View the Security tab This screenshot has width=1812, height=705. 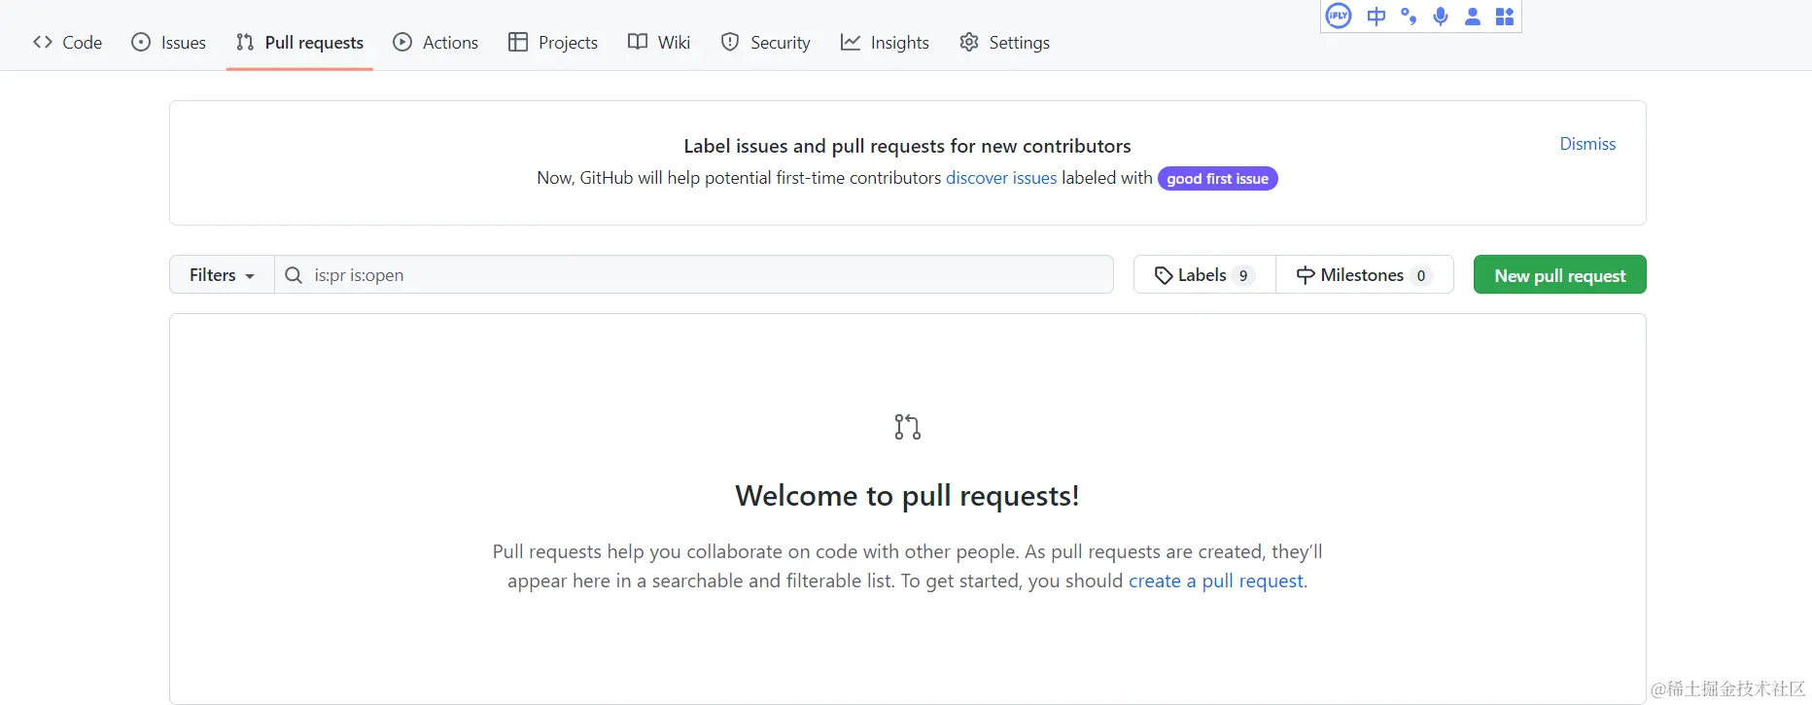coord(765,43)
